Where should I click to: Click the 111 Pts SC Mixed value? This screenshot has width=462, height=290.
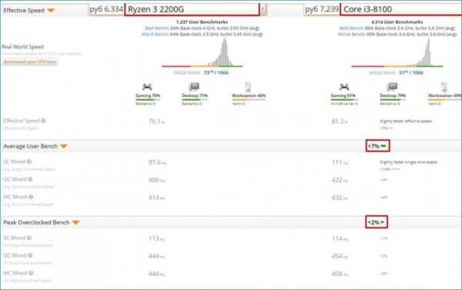coord(340,162)
